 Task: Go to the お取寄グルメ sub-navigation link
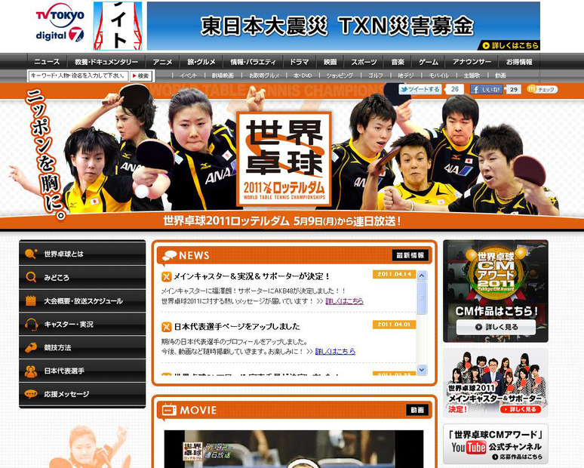tap(264, 75)
